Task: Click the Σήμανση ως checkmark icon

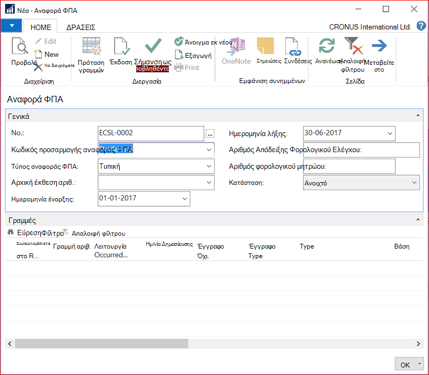Action: pyautogui.click(x=153, y=46)
